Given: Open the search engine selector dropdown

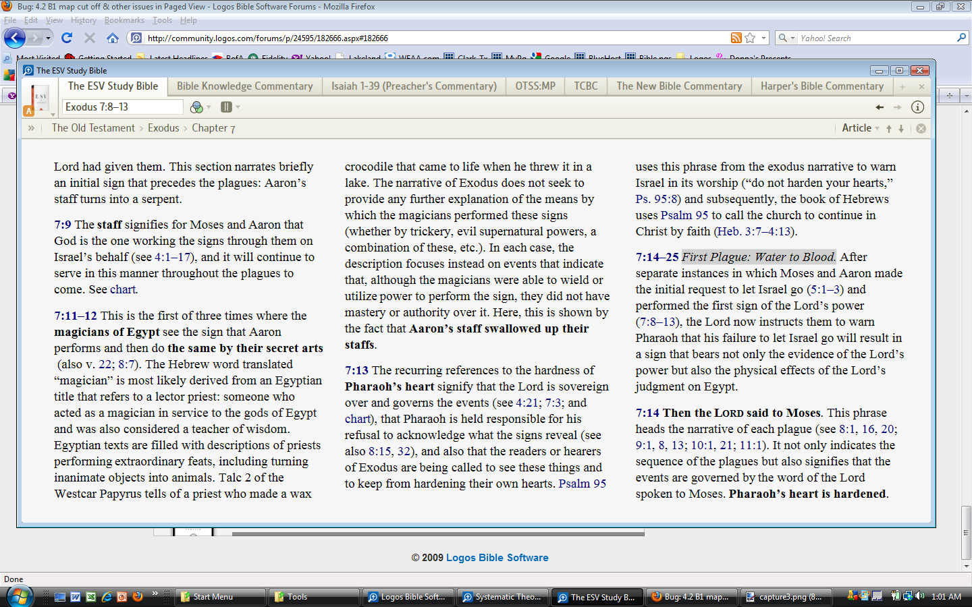Looking at the screenshot, I should 792,38.
